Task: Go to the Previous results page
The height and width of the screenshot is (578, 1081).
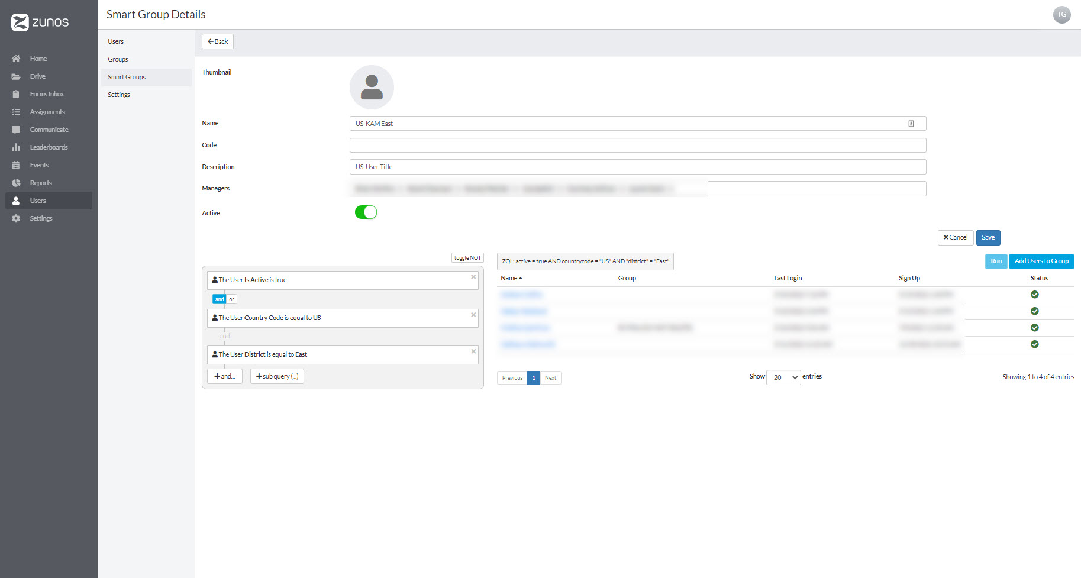Action: 512,378
